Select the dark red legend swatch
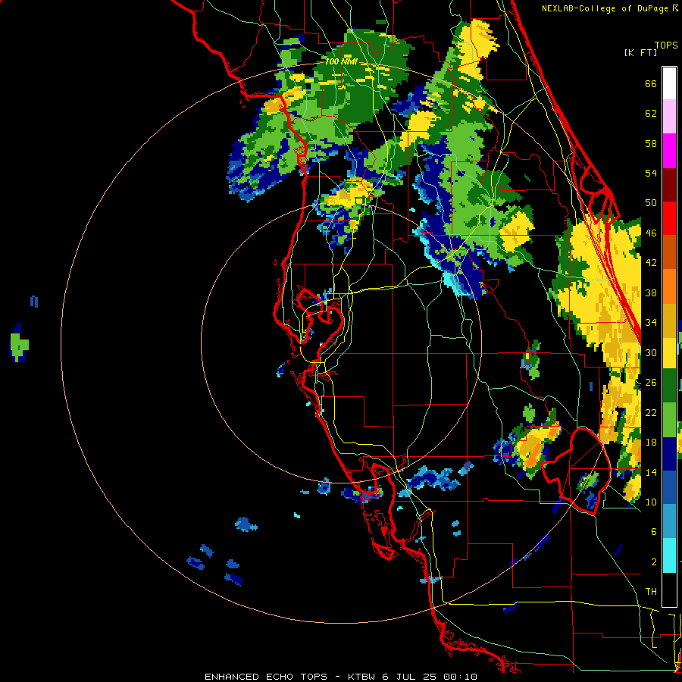682x682 pixels. click(x=669, y=184)
